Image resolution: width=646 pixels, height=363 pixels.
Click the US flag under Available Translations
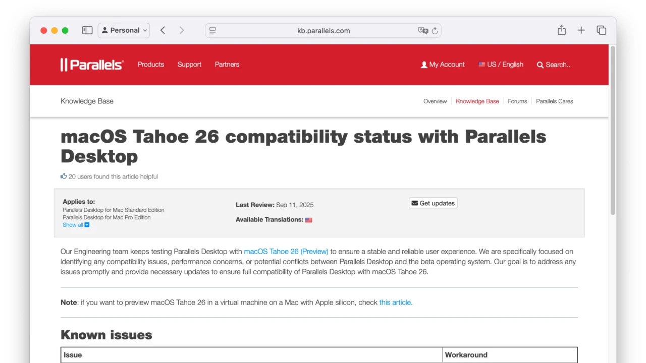point(308,220)
